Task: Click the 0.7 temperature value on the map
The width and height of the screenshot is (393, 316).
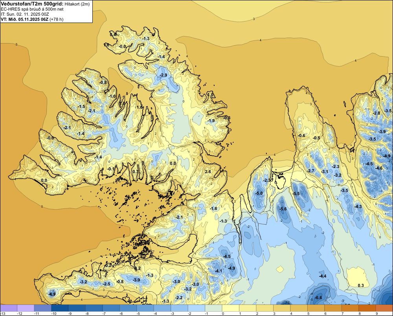Action: (x=136, y=172)
